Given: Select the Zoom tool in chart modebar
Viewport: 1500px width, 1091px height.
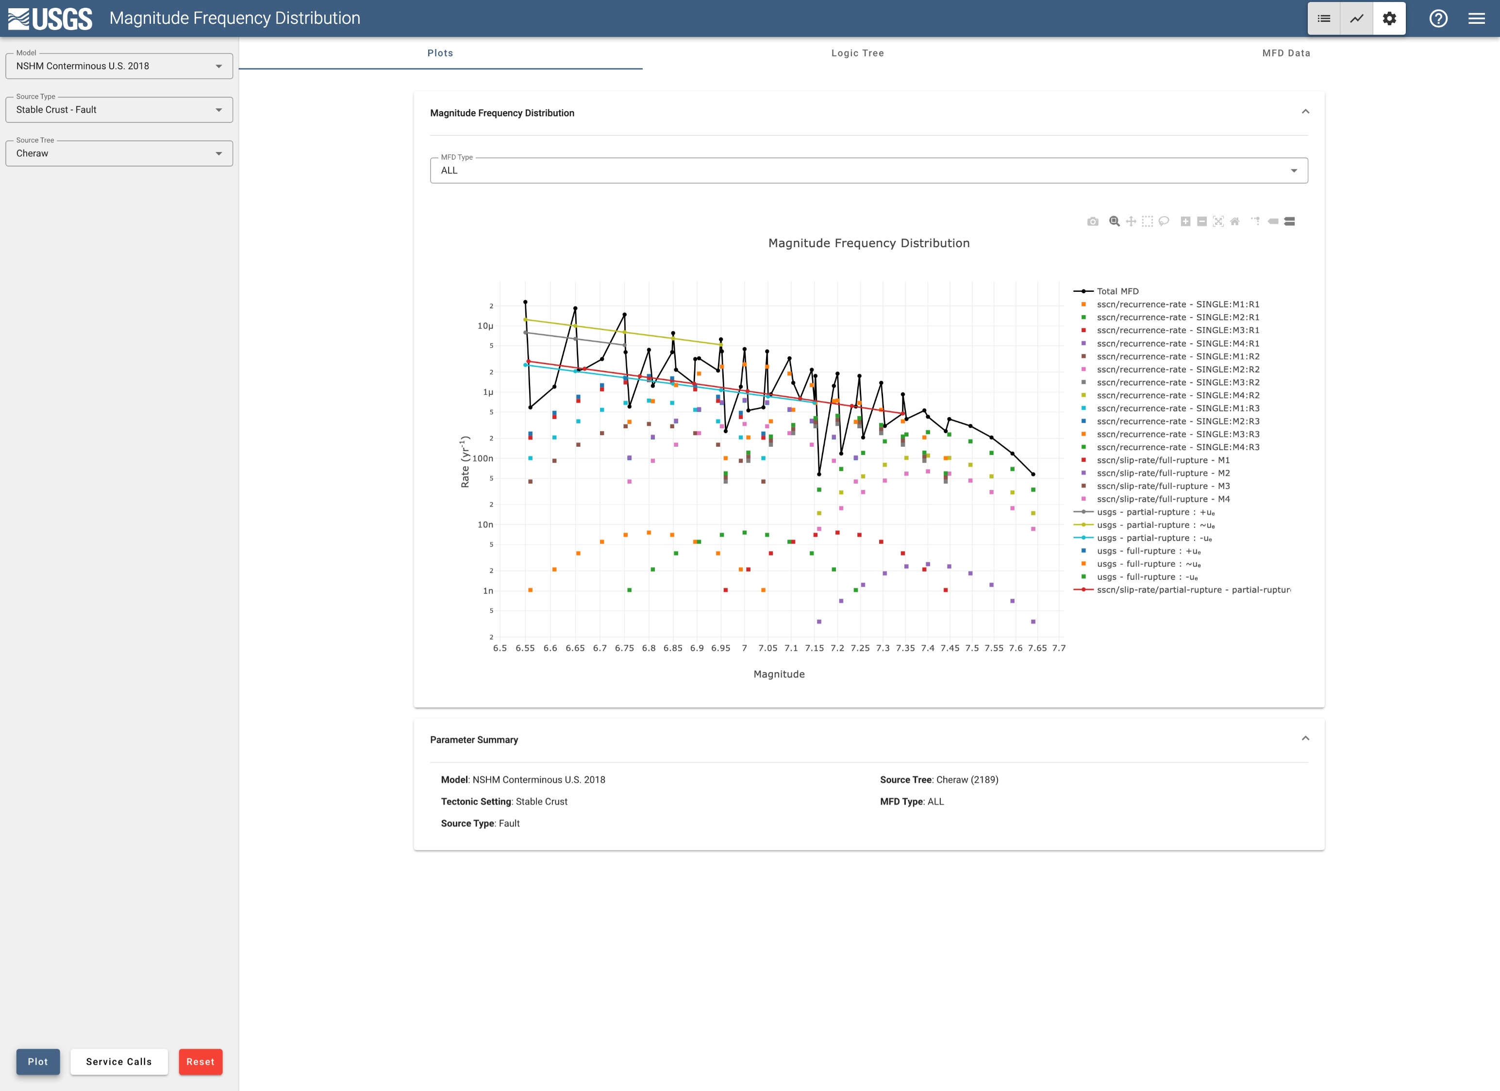Looking at the screenshot, I should [1115, 221].
